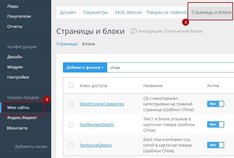The width and height of the screenshot is (234, 158).
Task: Switch to the Параметры tab
Action: click(95, 13)
